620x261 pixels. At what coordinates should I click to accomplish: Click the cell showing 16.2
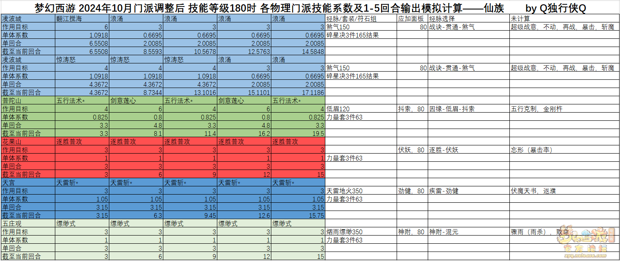tap(244, 133)
